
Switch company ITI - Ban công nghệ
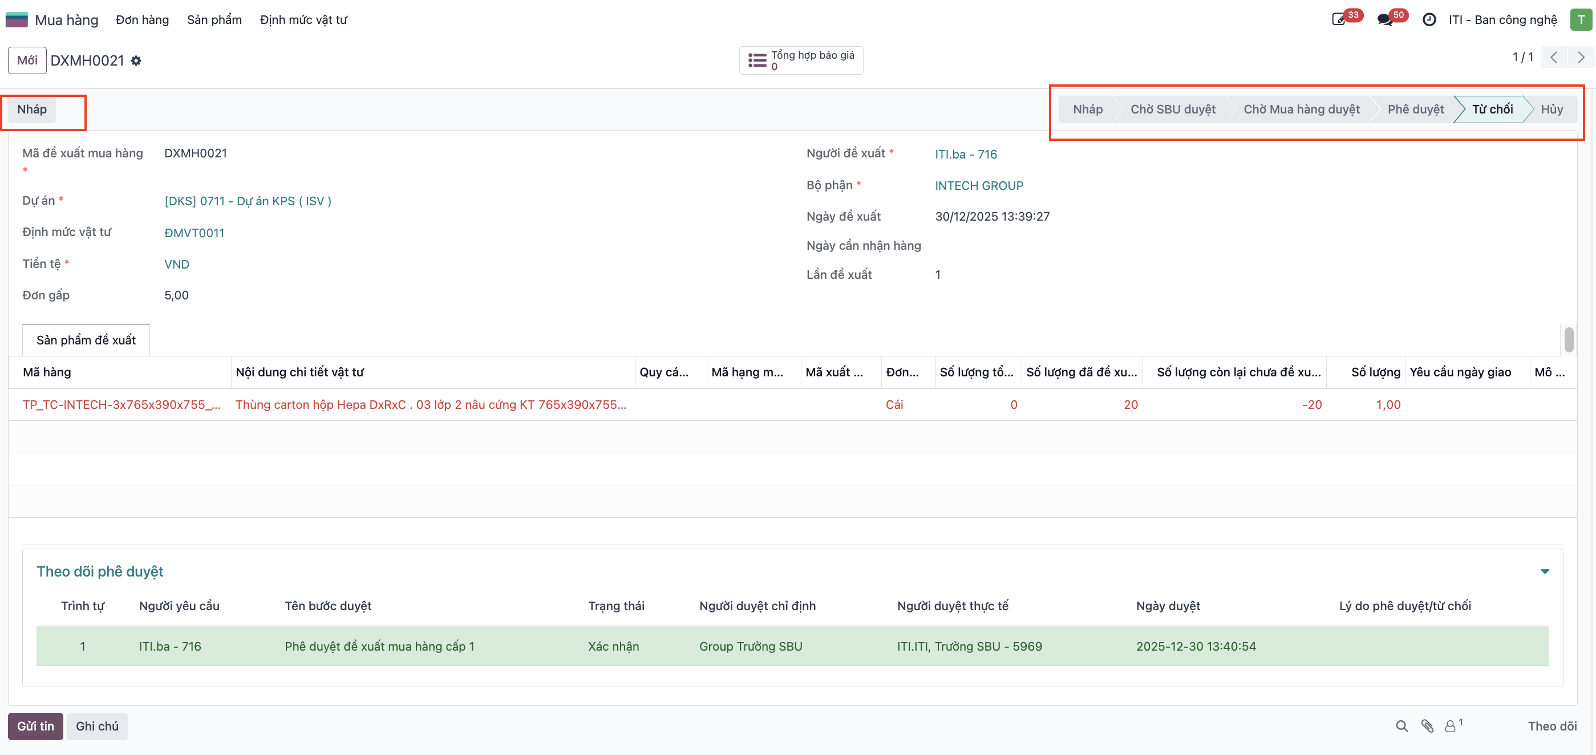1502,20
